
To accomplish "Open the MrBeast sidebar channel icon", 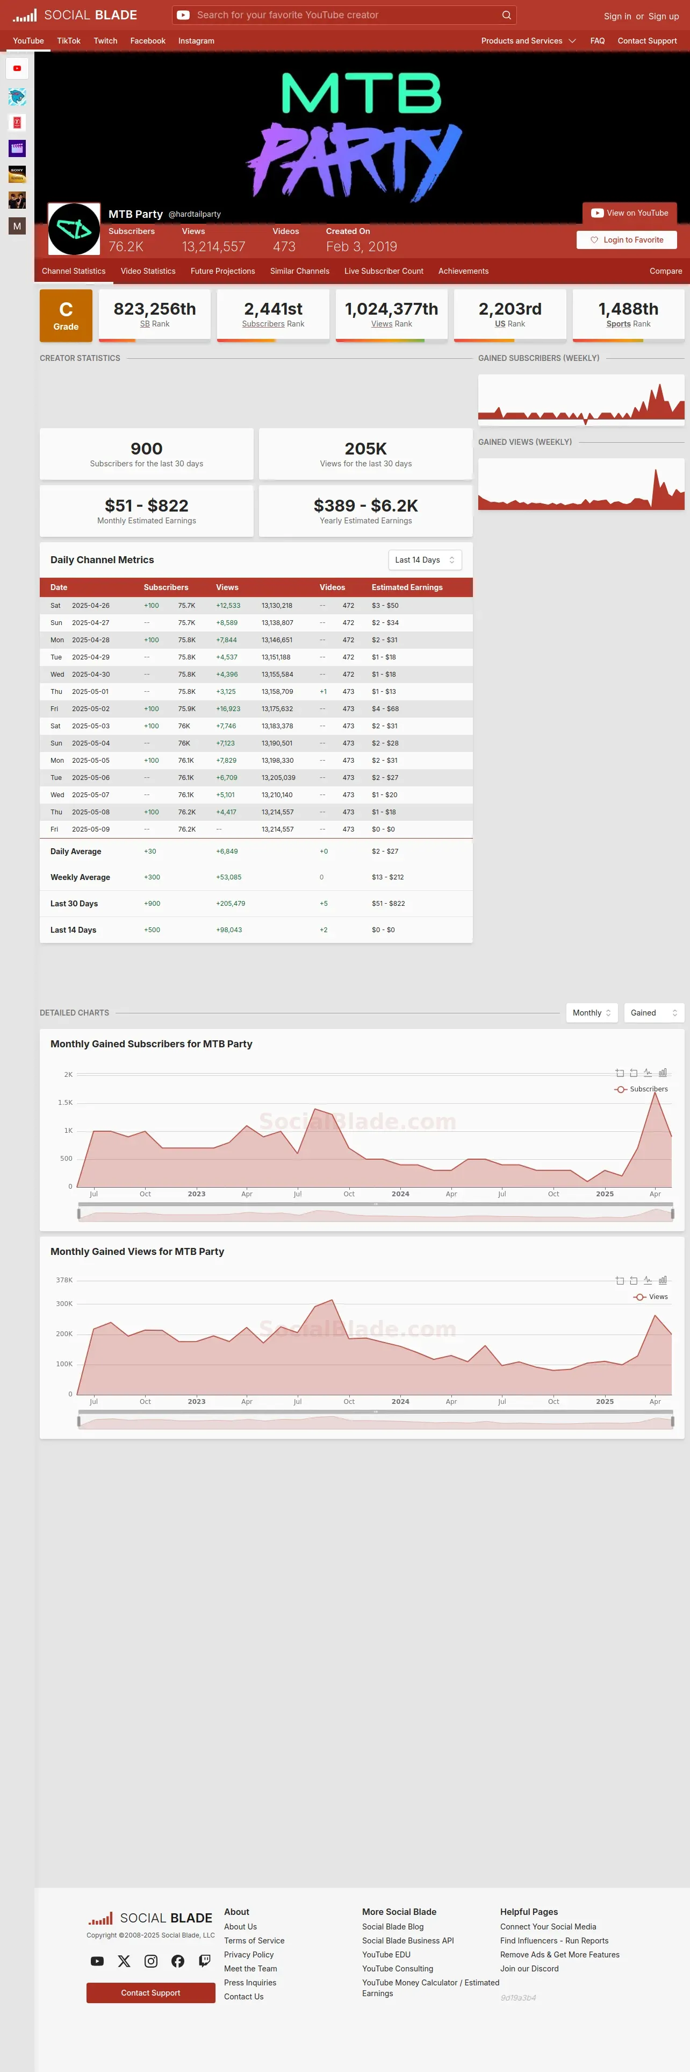I will click(17, 97).
